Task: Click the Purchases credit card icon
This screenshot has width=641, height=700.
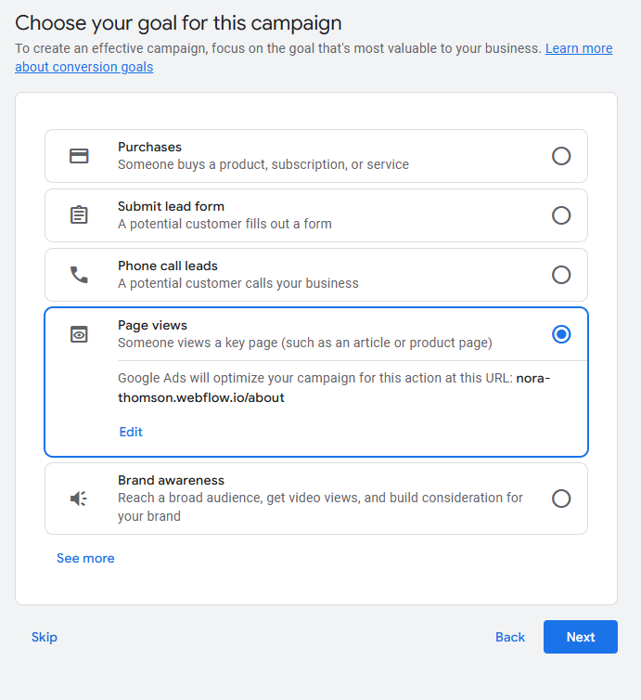Action: click(79, 156)
